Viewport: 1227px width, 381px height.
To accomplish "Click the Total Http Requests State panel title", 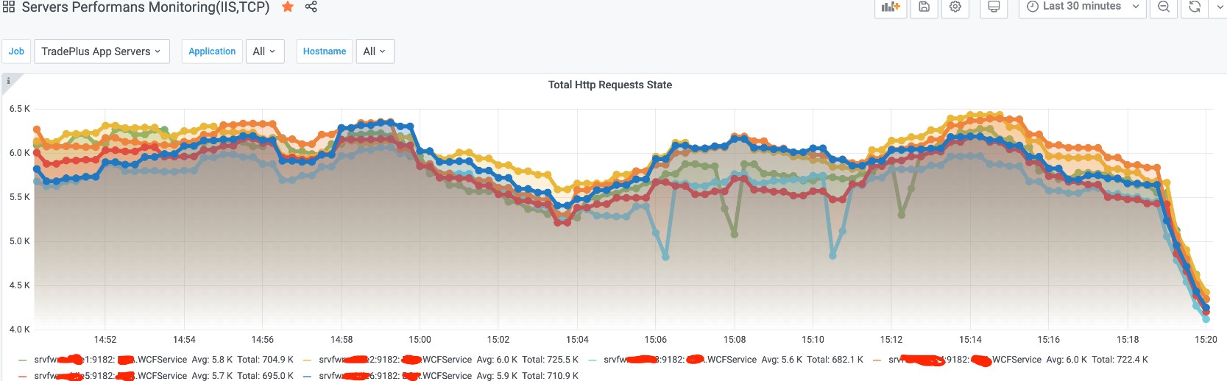I will [x=609, y=85].
